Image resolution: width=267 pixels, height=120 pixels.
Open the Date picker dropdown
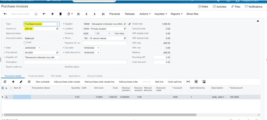click(40, 48)
